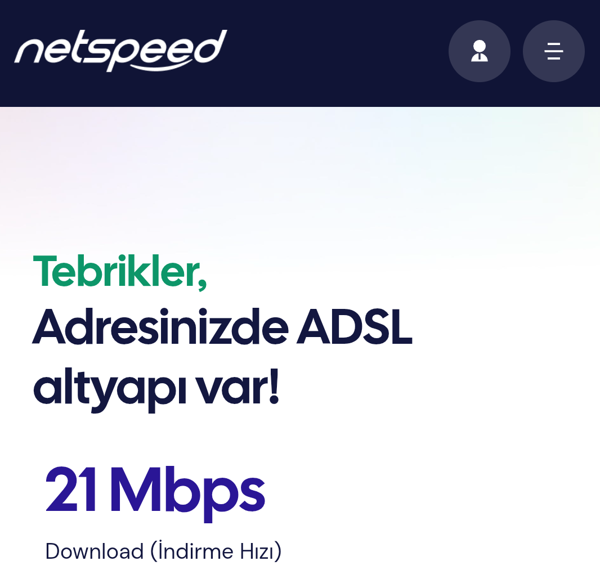Click the number 21 in the speed value
This screenshot has width=600, height=588.
[71, 490]
